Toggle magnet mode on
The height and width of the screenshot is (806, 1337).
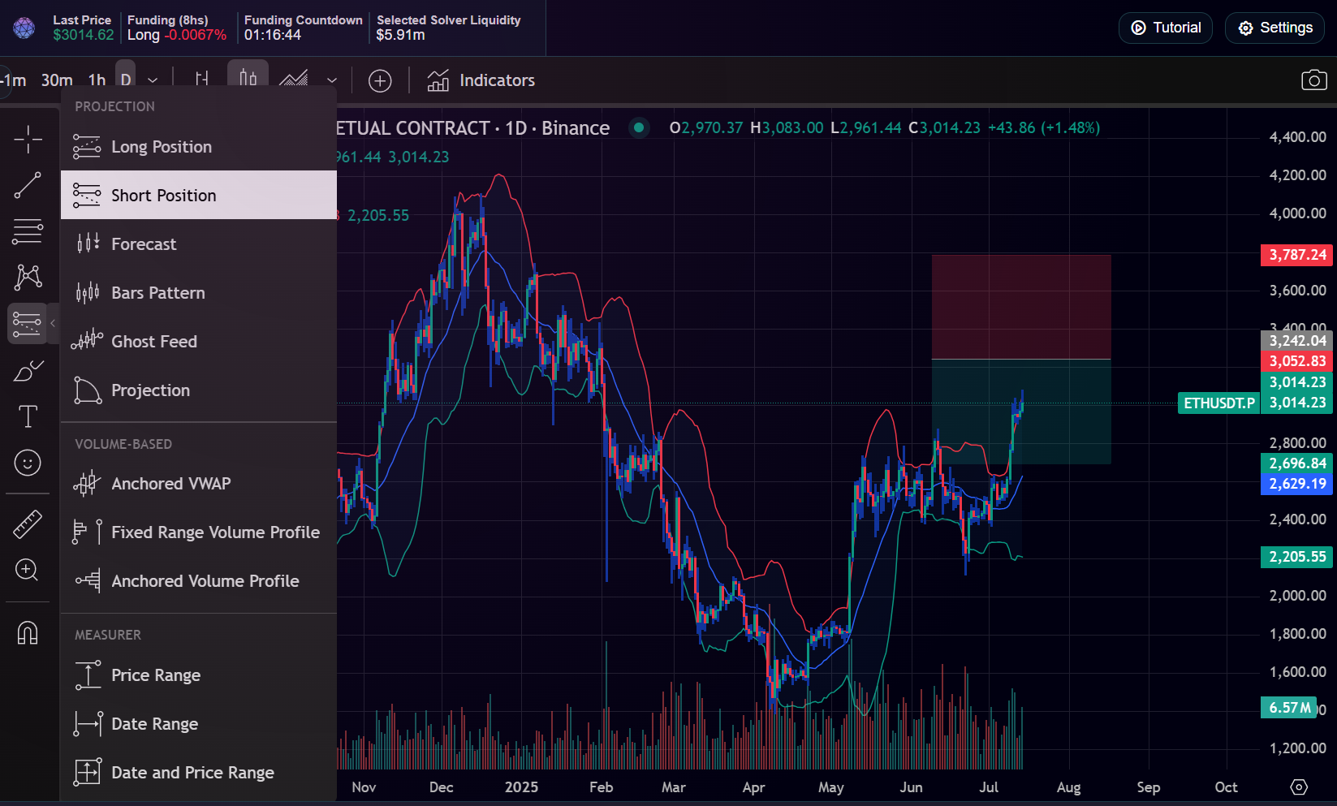28,631
